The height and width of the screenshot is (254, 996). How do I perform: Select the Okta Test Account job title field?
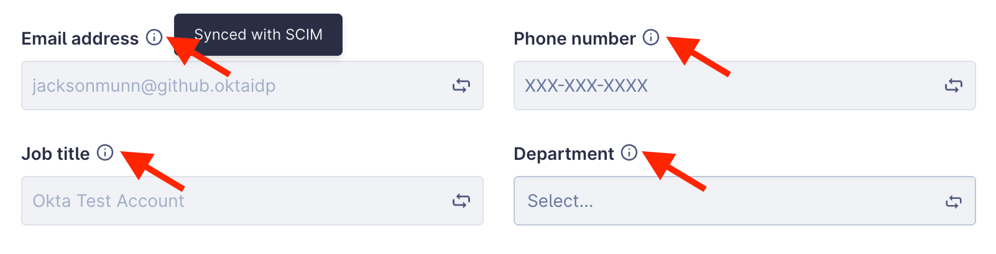tap(236, 201)
